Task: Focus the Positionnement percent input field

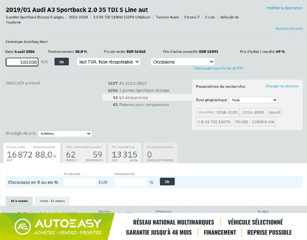Action: 130,182
